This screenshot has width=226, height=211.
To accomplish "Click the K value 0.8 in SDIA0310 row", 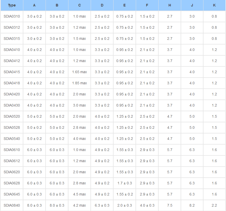I will point(214,16).
